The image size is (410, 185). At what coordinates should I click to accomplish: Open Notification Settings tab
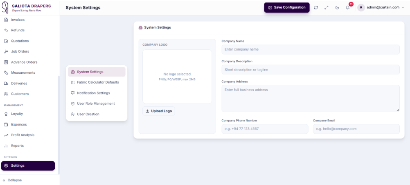[97, 93]
